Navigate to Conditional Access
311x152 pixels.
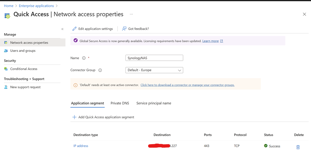(23, 69)
